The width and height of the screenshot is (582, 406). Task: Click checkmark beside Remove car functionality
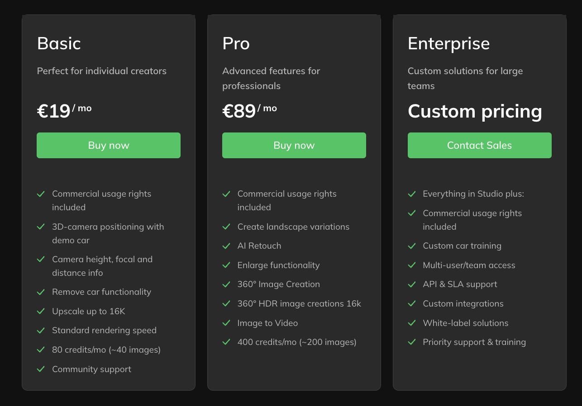coord(41,292)
